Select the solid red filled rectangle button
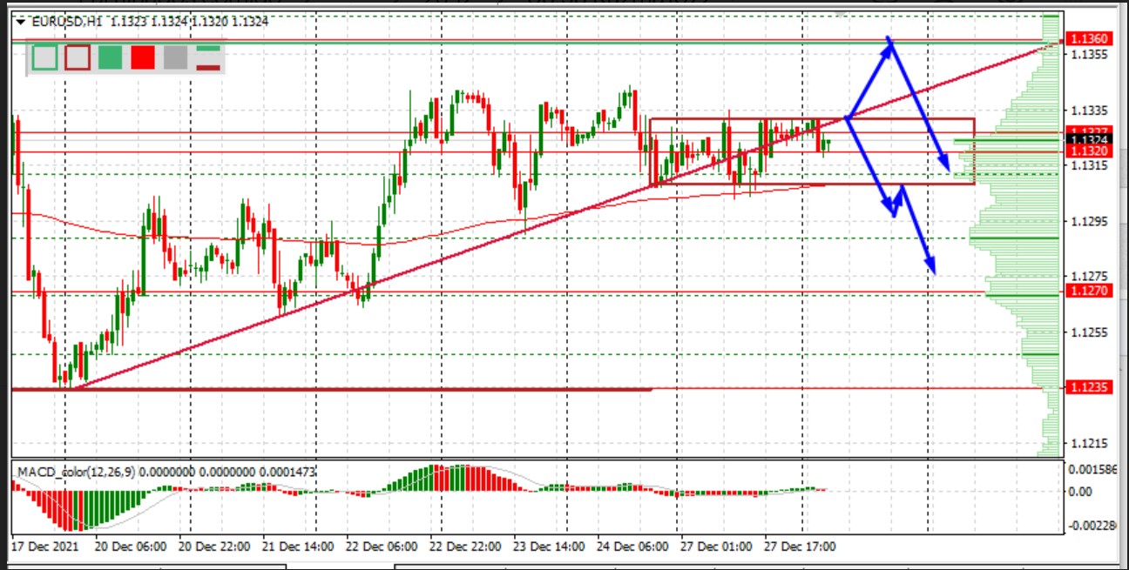Screen dimensions: 1129x570 click(143, 57)
